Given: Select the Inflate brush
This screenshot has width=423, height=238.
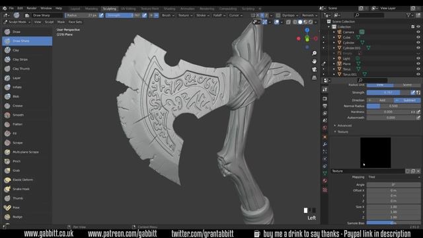Looking at the screenshot, I should pos(27,87).
